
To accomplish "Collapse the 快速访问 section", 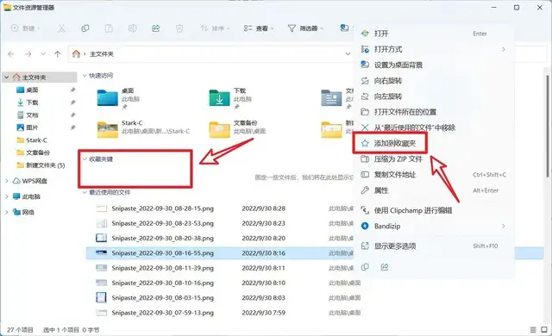I will click(85, 75).
